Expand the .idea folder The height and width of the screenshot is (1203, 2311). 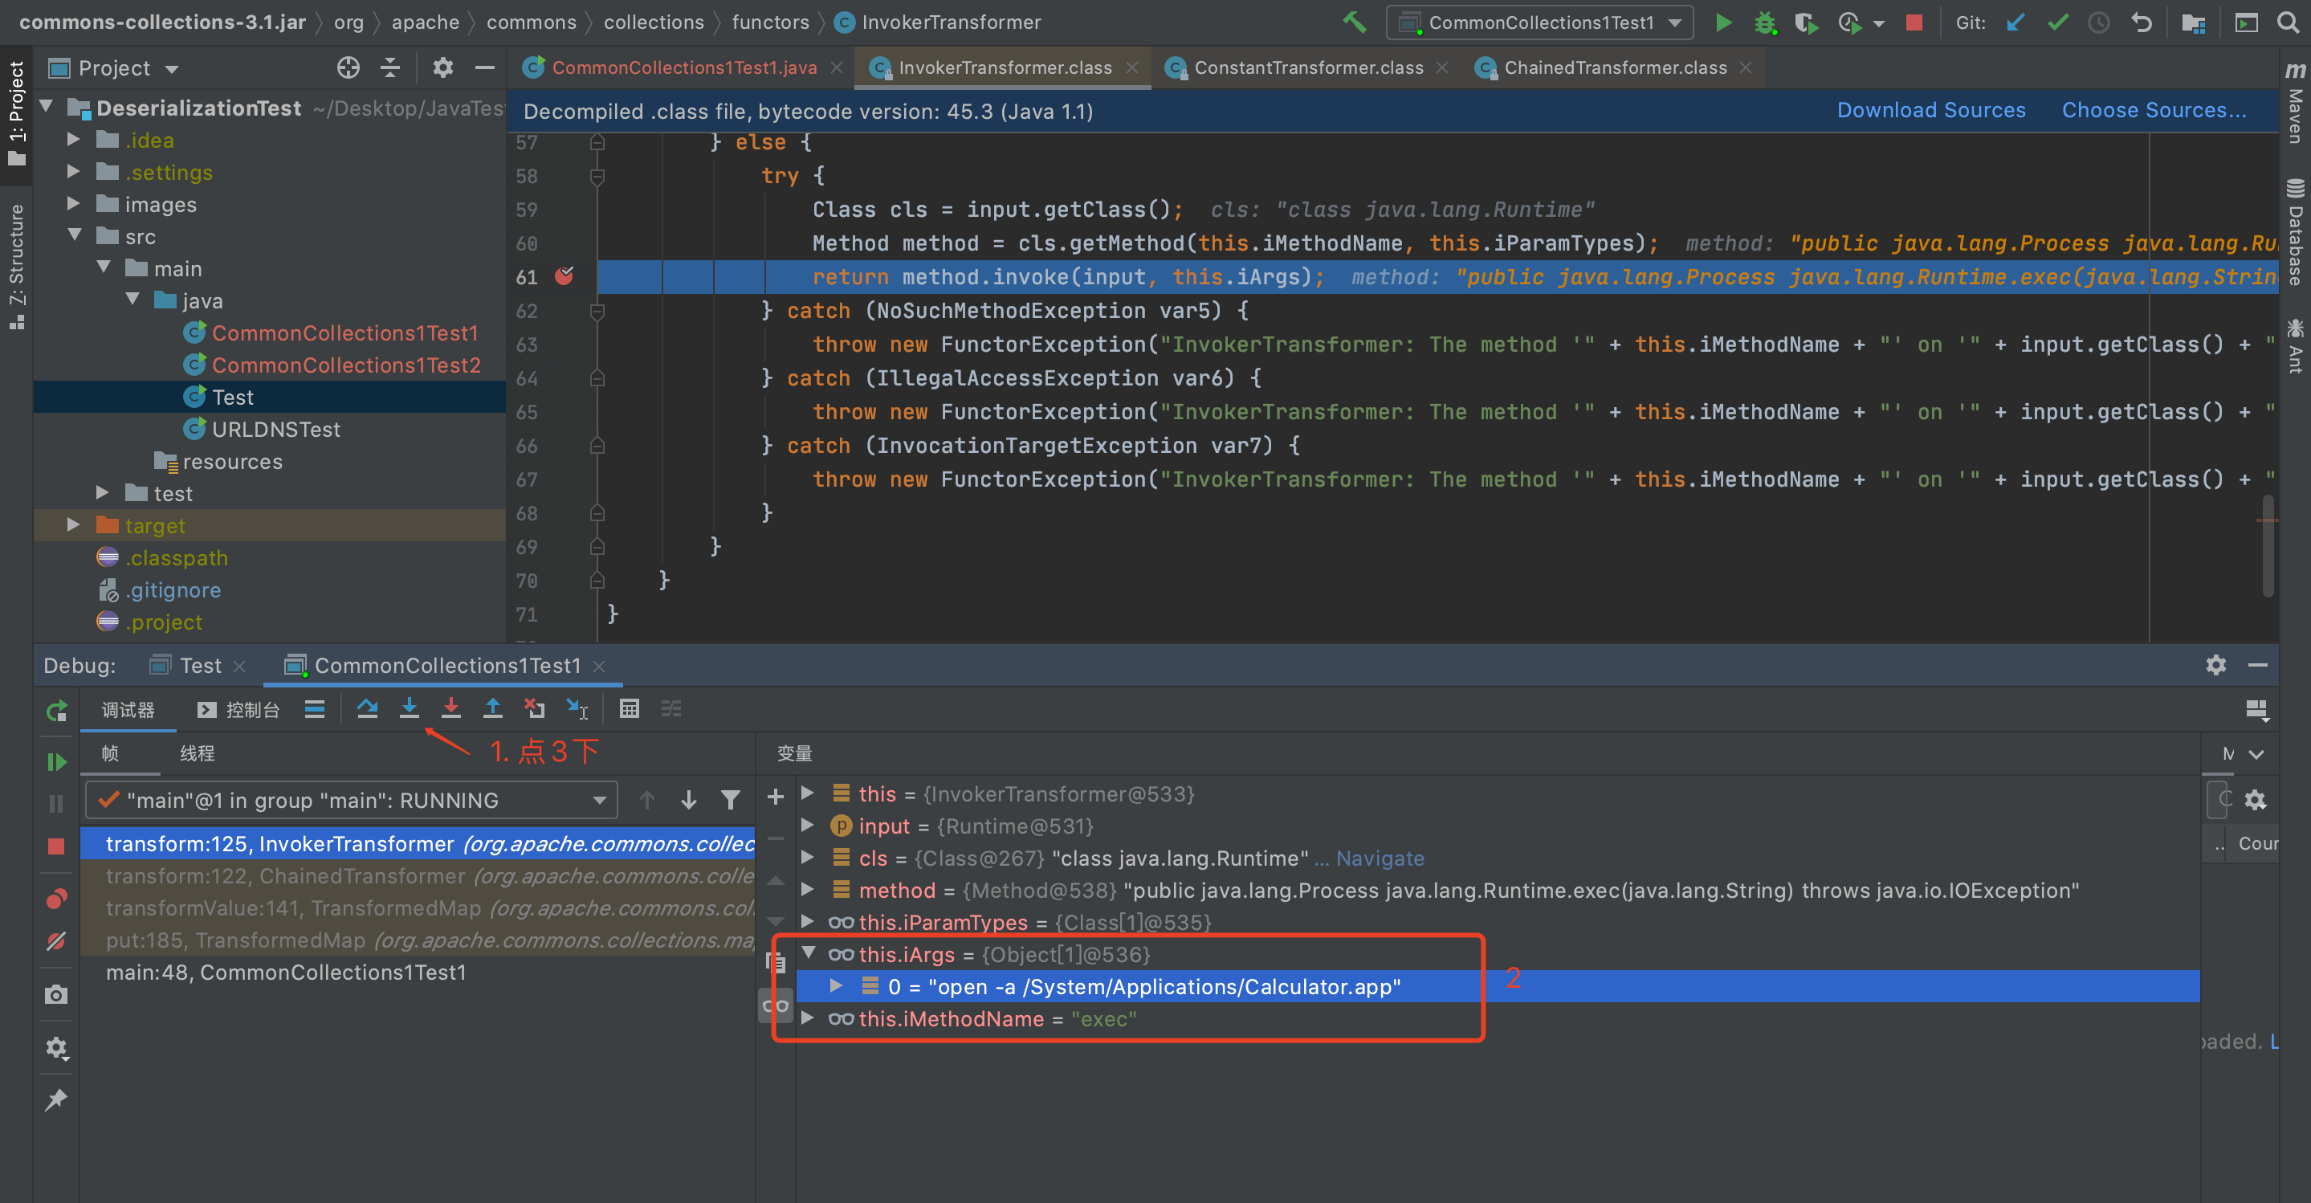(x=75, y=140)
